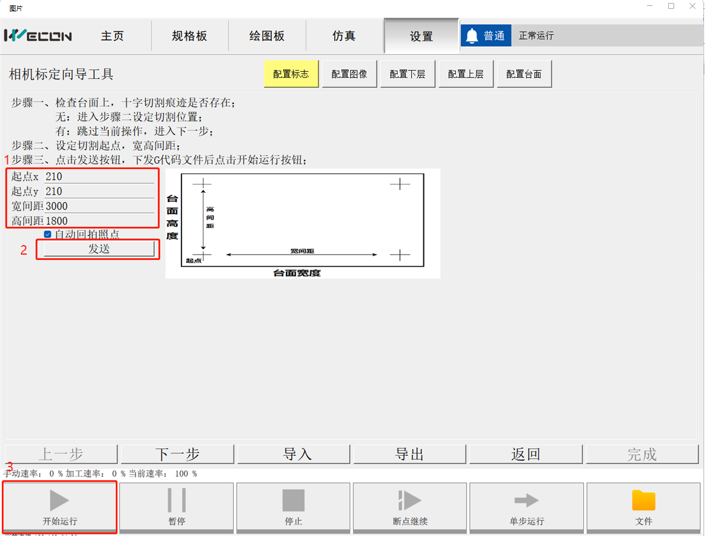Viewport: 705px width, 536px height.
Task: Switch to the 主页 tab
Action: pos(112,36)
